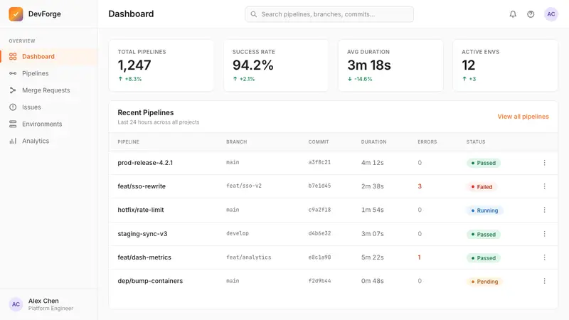Screen dimensions: 569x320
Task: Click the PIPELINE column header
Action: 129,142
